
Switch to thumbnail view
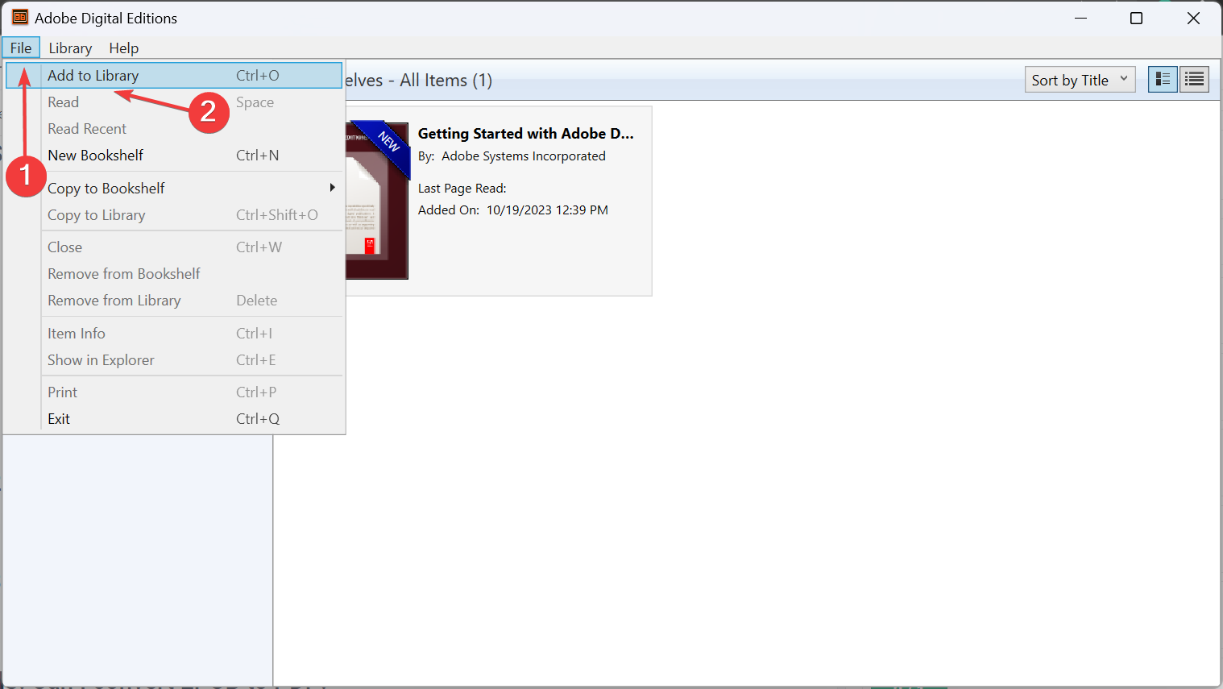coord(1163,79)
